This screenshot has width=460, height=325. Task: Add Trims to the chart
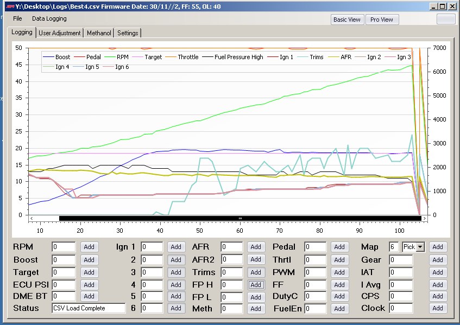256,272
